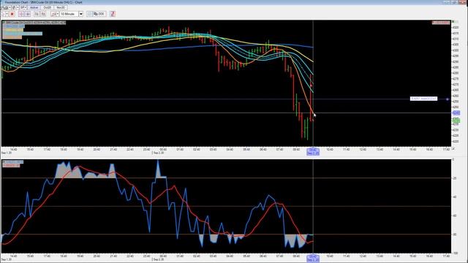The image size is (468, 263).
Task: Click inside the 10 Minute interval field
Action: tap(69, 14)
